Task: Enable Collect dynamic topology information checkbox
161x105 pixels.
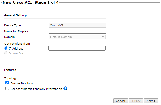Action: 7,89
